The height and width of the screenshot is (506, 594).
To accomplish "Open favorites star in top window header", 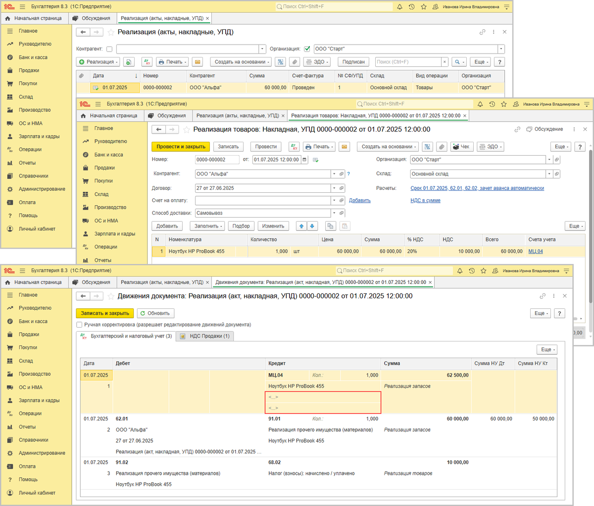I will point(424,7).
